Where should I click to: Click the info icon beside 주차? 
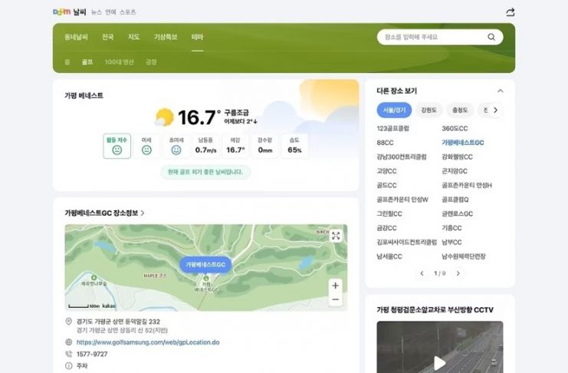pos(68,366)
